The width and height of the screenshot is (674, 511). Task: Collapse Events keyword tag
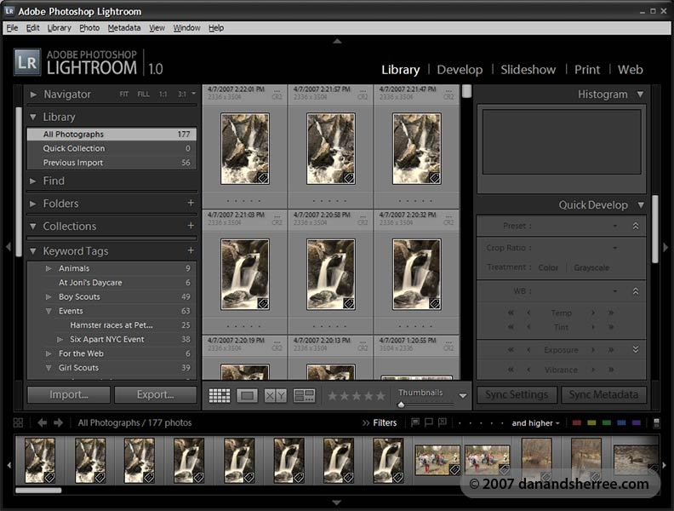click(49, 311)
